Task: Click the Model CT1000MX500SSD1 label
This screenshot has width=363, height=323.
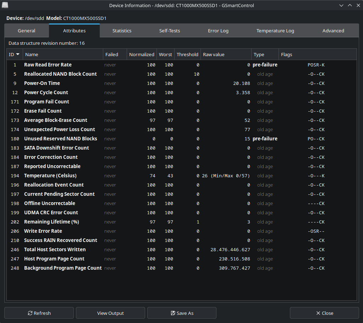Action: (76, 18)
